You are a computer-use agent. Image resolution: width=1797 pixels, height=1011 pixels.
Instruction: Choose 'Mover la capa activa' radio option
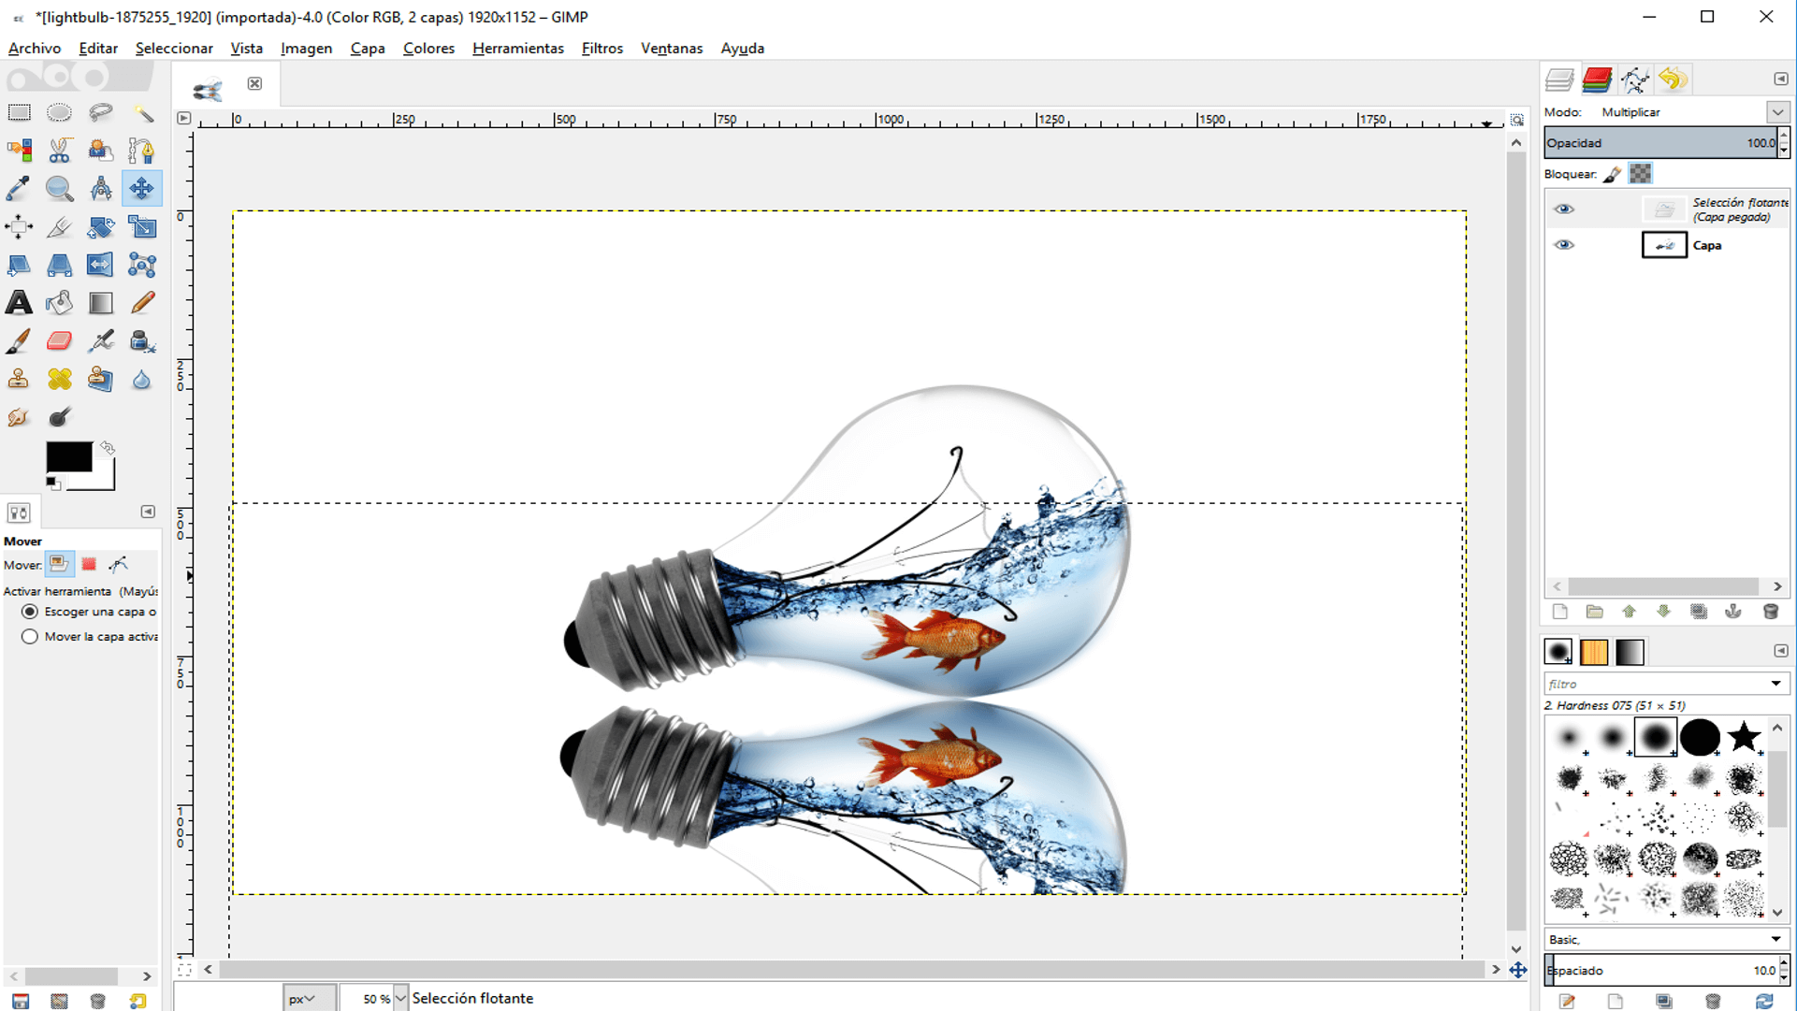[30, 637]
